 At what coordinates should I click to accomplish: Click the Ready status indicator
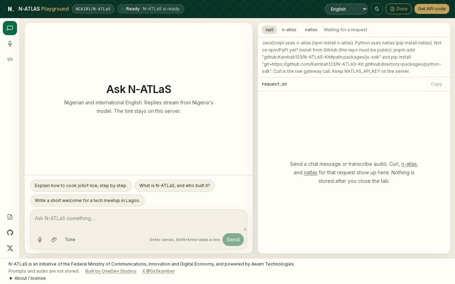point(151,9)
